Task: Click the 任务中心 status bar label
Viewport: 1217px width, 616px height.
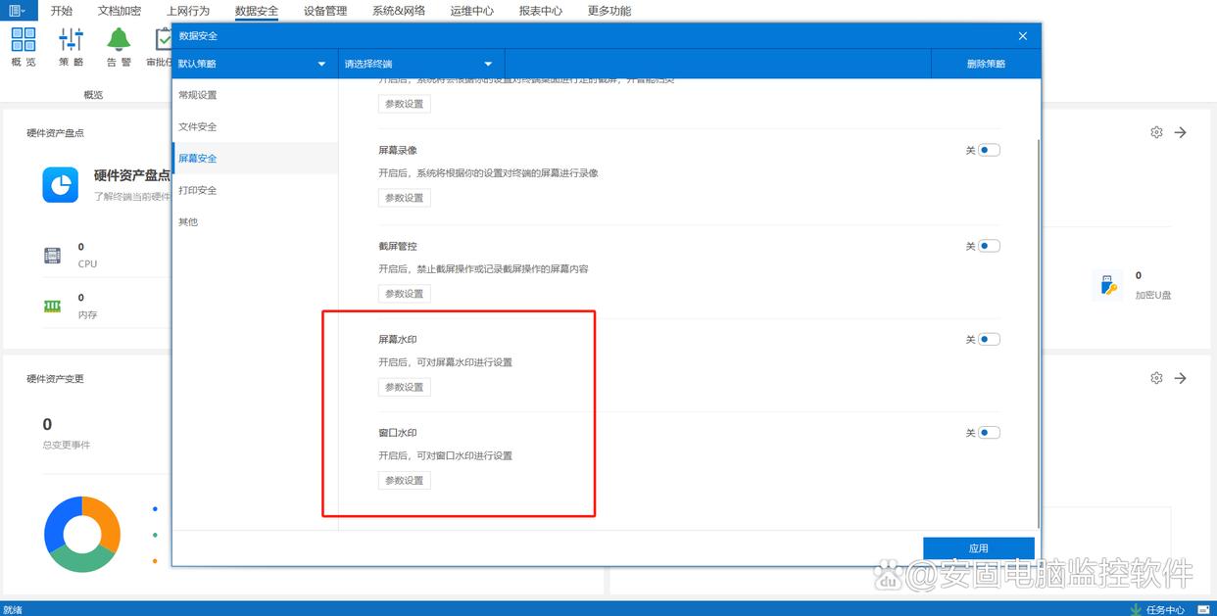Action: pos(1165,609)
